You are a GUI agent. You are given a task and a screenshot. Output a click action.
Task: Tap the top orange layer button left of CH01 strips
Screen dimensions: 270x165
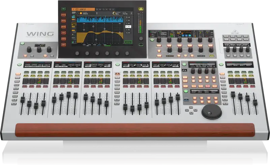(x=18, y=74)
